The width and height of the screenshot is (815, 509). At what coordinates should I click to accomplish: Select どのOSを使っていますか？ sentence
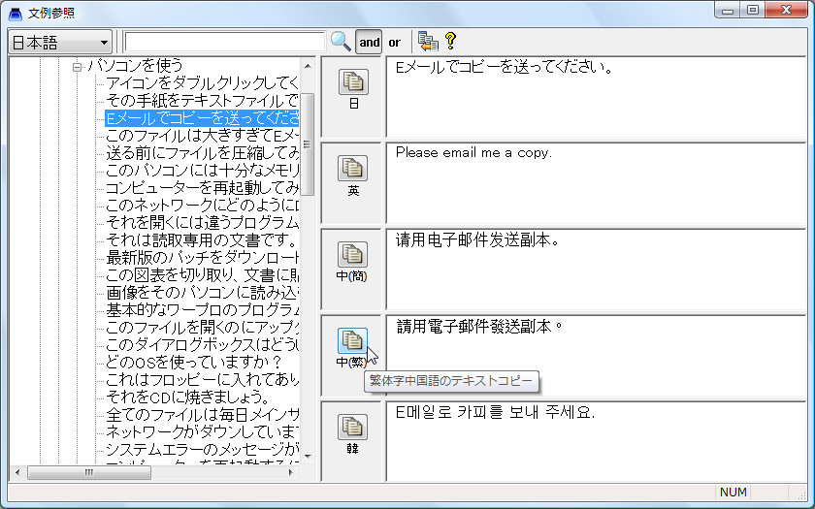[x=194, y=362]
